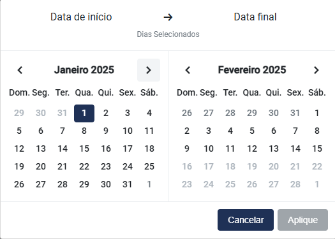
Task: Select February 14 in the right calendar
Action: pos(295,148)
